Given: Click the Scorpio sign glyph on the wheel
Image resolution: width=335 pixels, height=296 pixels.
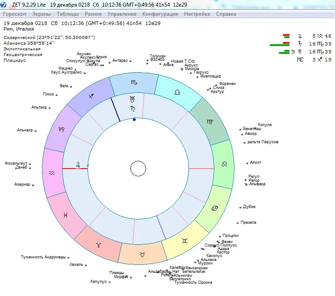Looking at the screenshot, I should tap(133, 82).
